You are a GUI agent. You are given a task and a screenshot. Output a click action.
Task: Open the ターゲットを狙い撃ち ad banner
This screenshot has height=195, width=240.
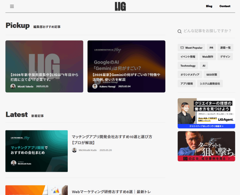coord(206,146)
